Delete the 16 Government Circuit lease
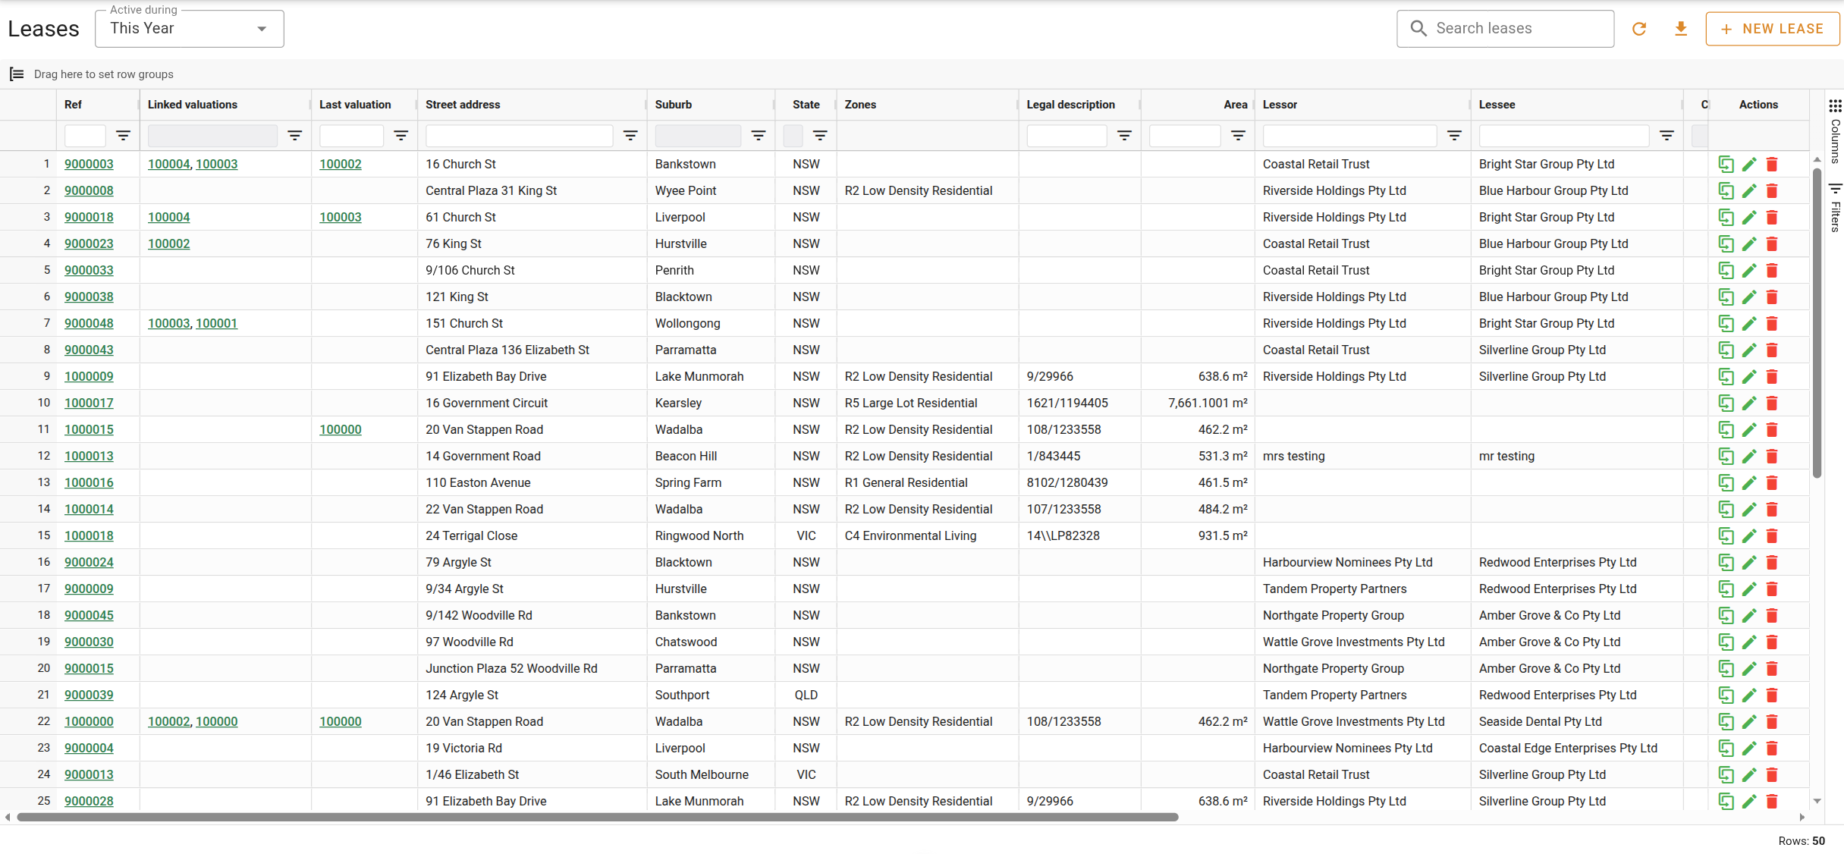Image resolution: width=1844 pixels, height=854 pixels. pos(1772,403)
